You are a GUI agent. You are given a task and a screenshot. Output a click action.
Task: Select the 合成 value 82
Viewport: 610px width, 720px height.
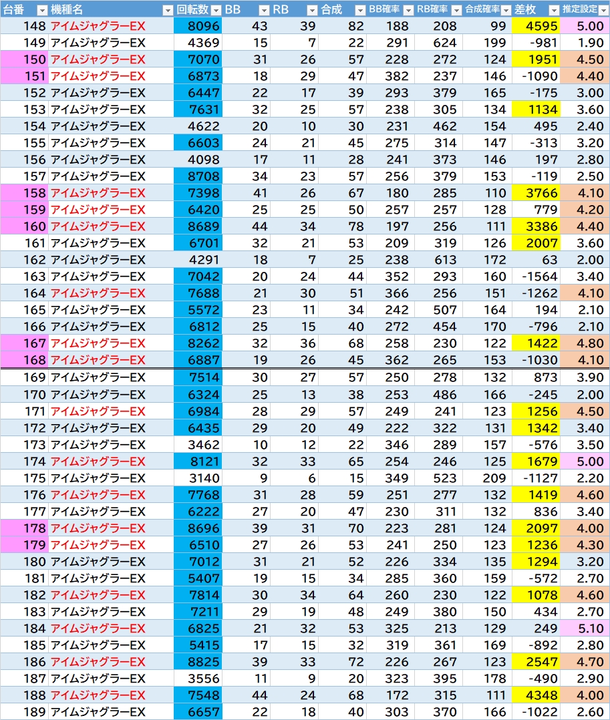(x=342, y=26)
